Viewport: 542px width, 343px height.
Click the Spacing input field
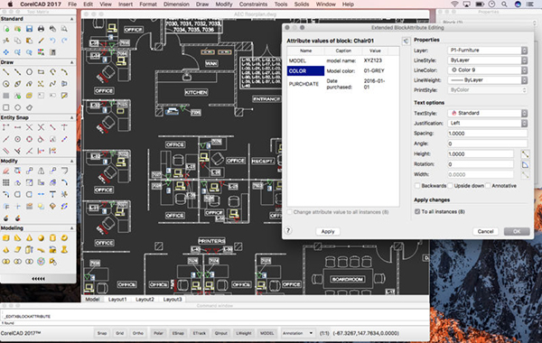488,134
